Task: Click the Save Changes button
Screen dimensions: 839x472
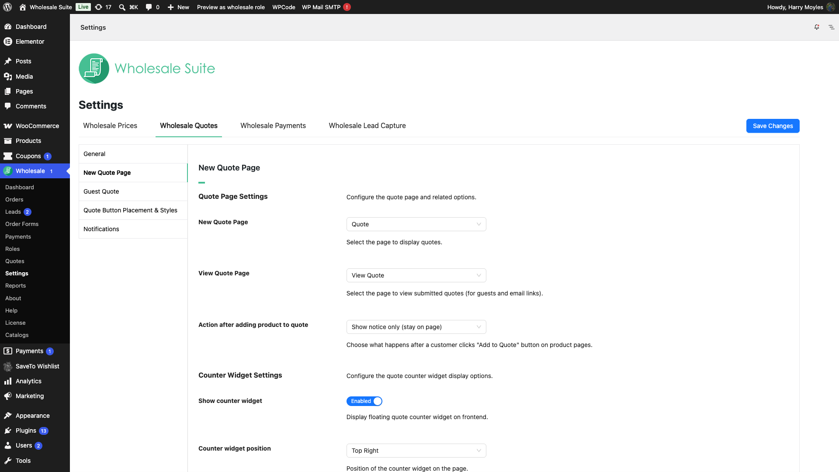Action: click(x=773, y=126)
